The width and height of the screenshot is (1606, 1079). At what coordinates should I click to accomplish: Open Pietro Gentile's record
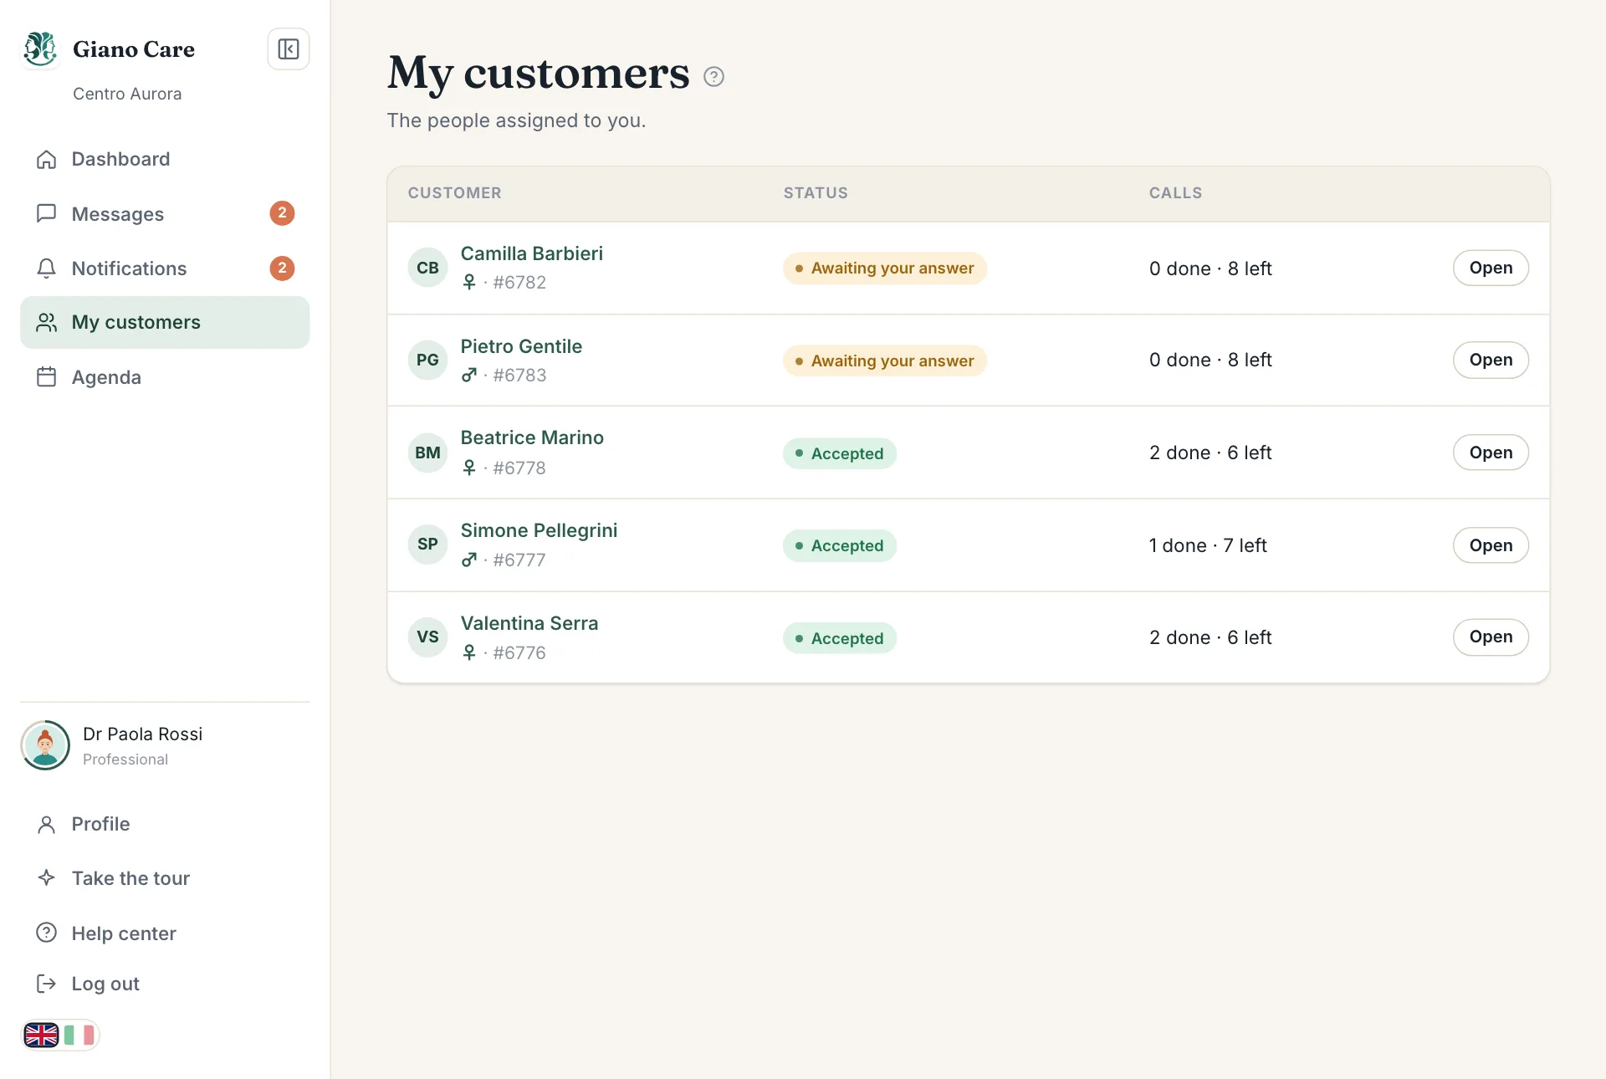click(1491, 360)
